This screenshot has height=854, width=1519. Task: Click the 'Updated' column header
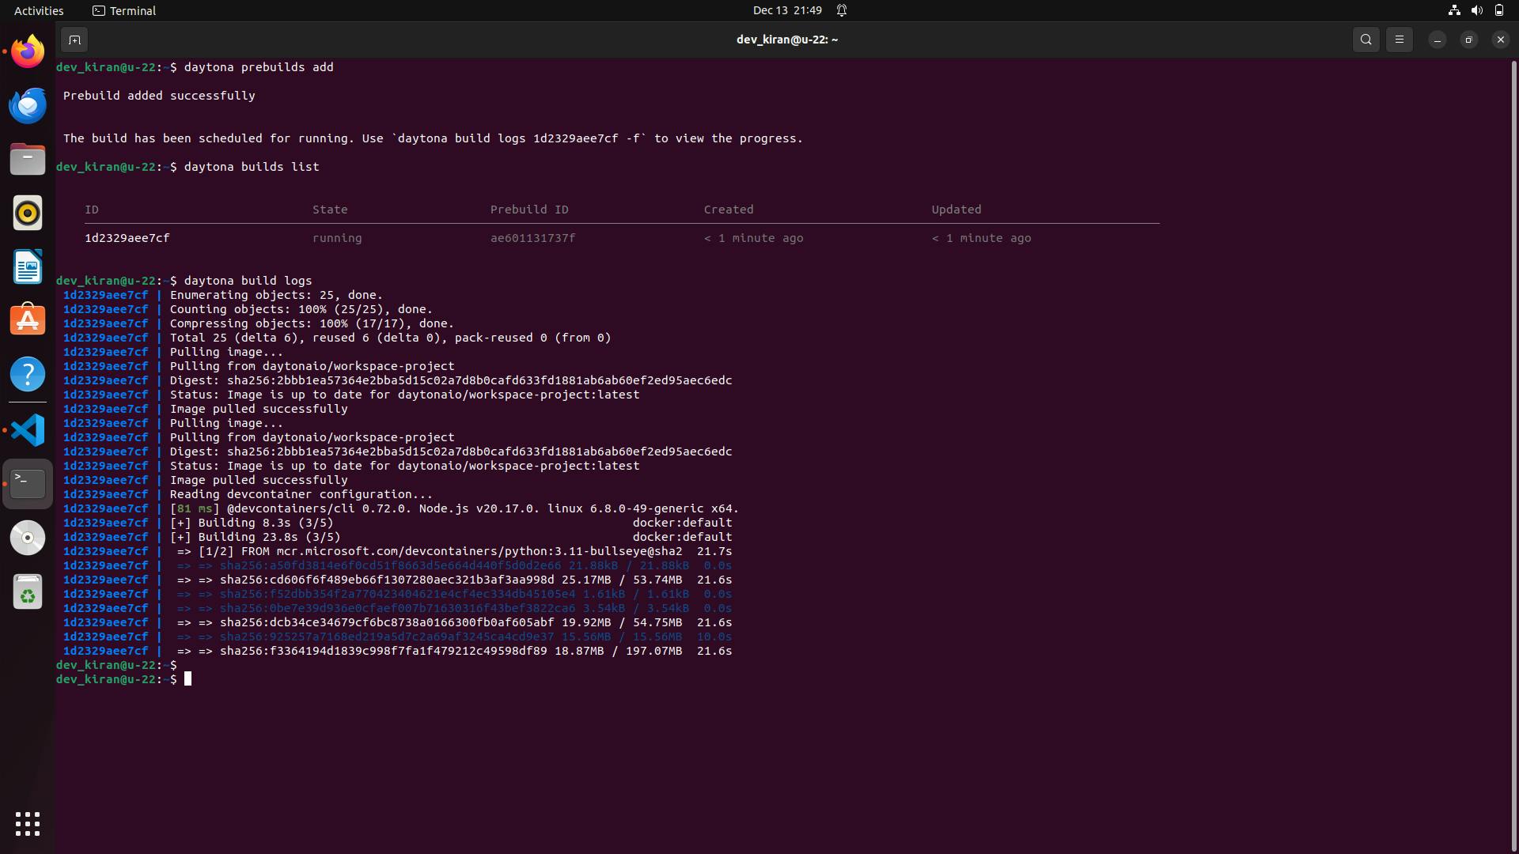click(956, 210)
